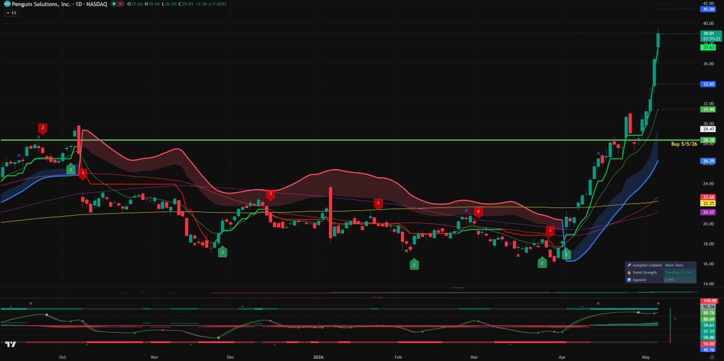Click the Trend Strength flame icon
This screenshot has height=361, width=724.
pos(629,272)
